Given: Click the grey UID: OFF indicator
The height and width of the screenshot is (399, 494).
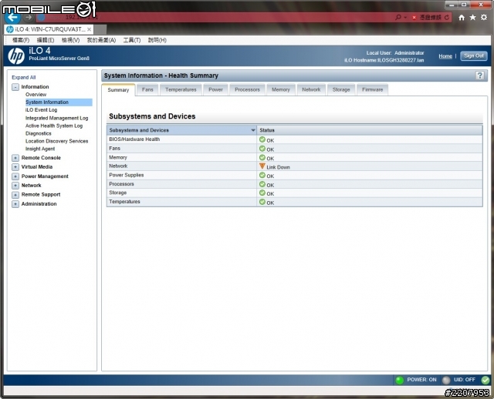Looking at the screenshot, I should point(446,381).
